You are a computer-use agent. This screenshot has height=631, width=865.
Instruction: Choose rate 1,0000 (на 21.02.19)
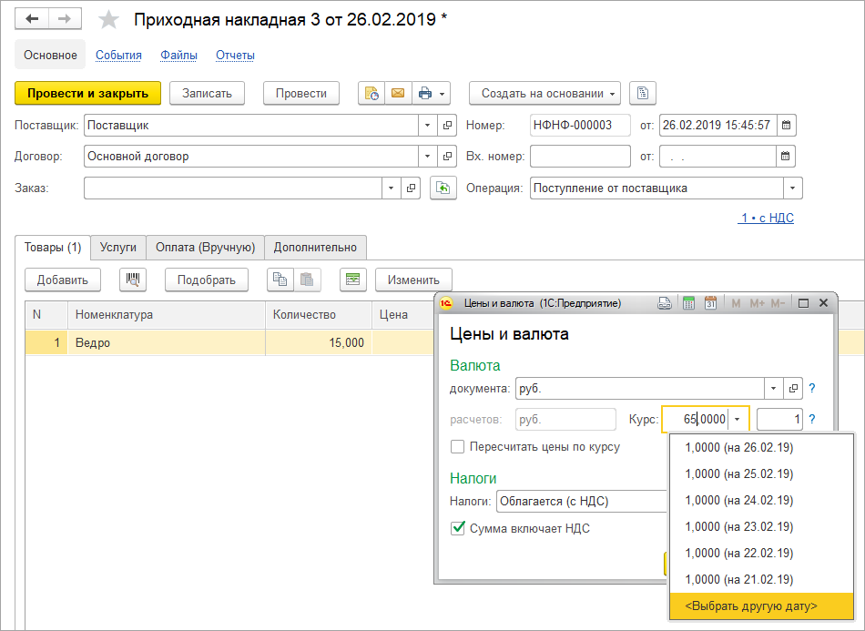(761, 580)
